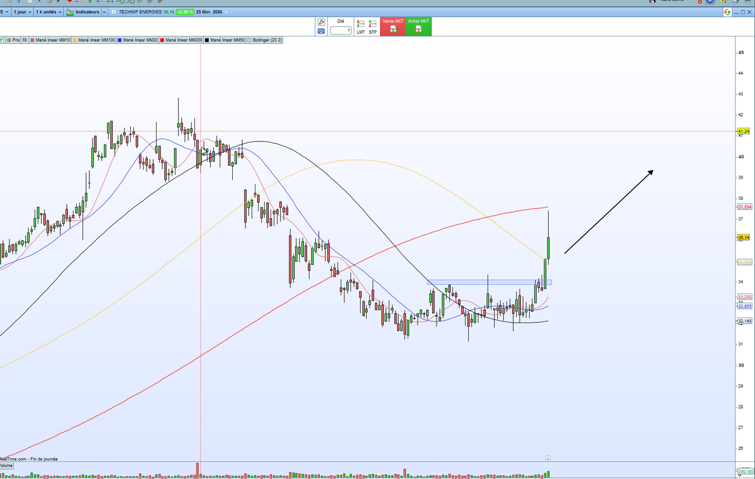Place a stop order with STP icon
Viewport: 755px width, 479px height.
point(373,26)
